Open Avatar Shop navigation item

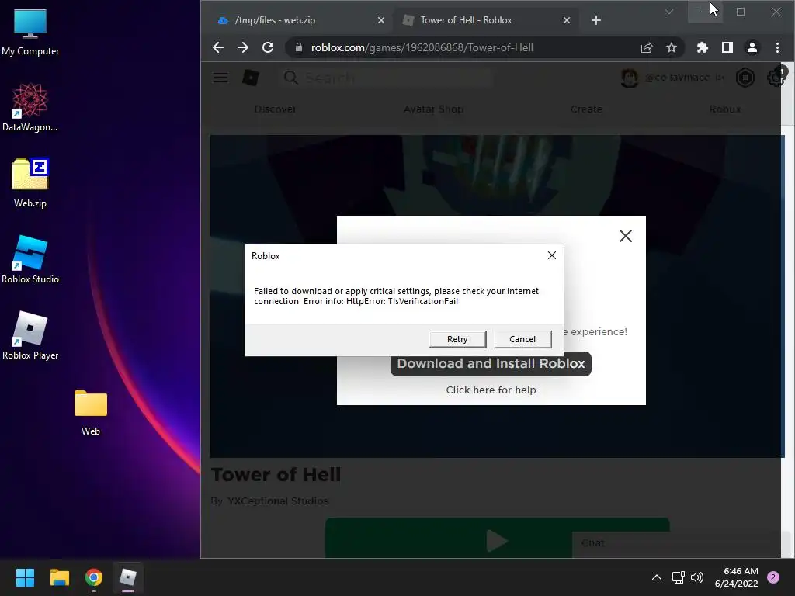[x=433, y=109]
